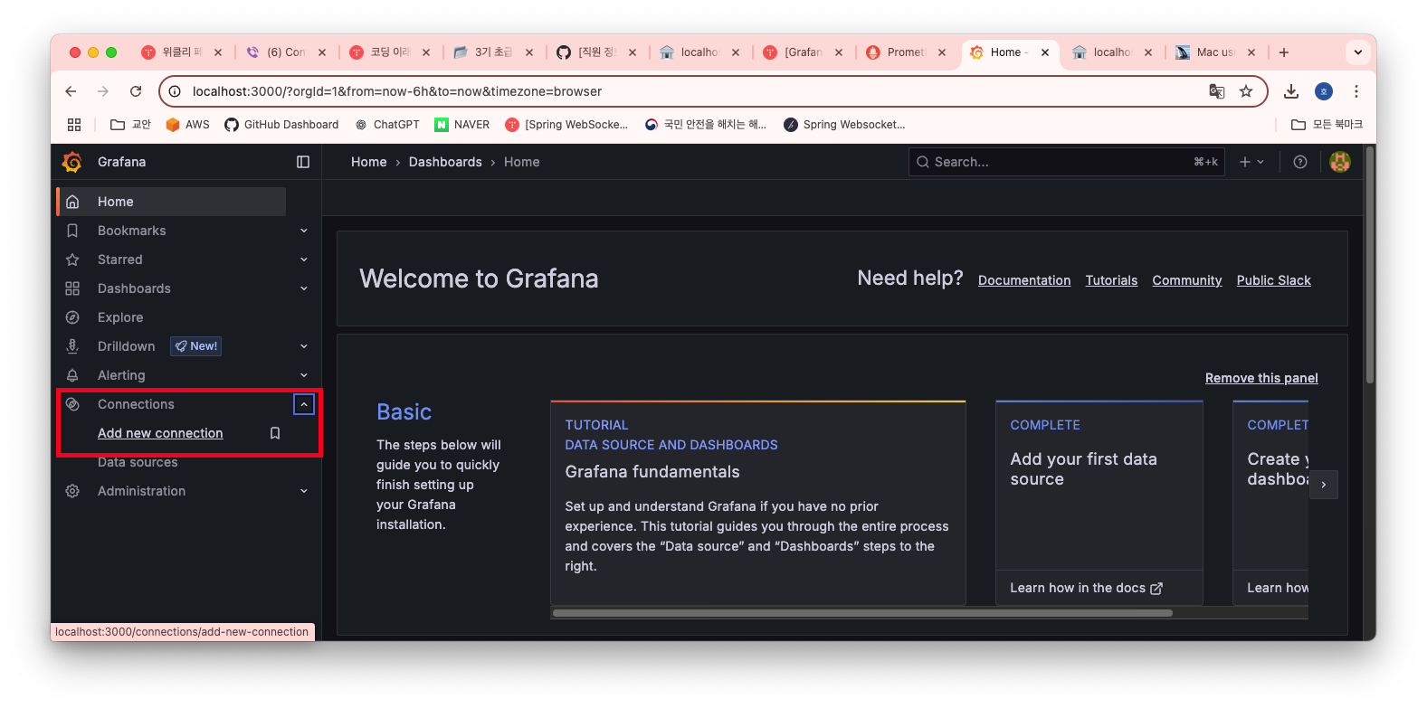This screenshot has width=1427, height=708.
Task: Click the Alerting bell icon
Action: (x=72, y=375)
